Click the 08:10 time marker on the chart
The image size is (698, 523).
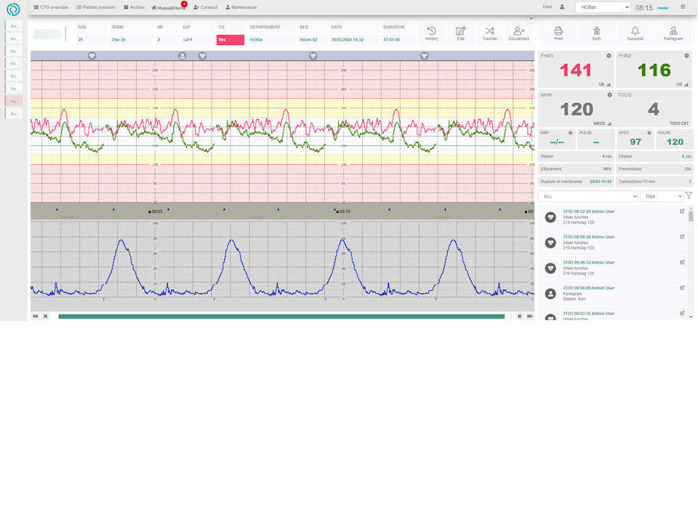342,211
